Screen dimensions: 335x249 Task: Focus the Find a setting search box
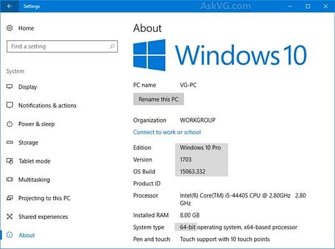coord(62,46)
